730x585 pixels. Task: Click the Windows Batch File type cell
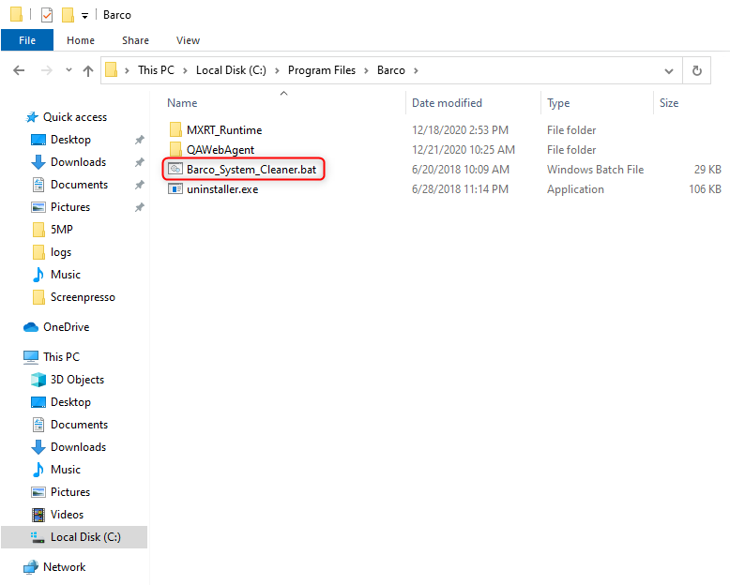(595, 170)
